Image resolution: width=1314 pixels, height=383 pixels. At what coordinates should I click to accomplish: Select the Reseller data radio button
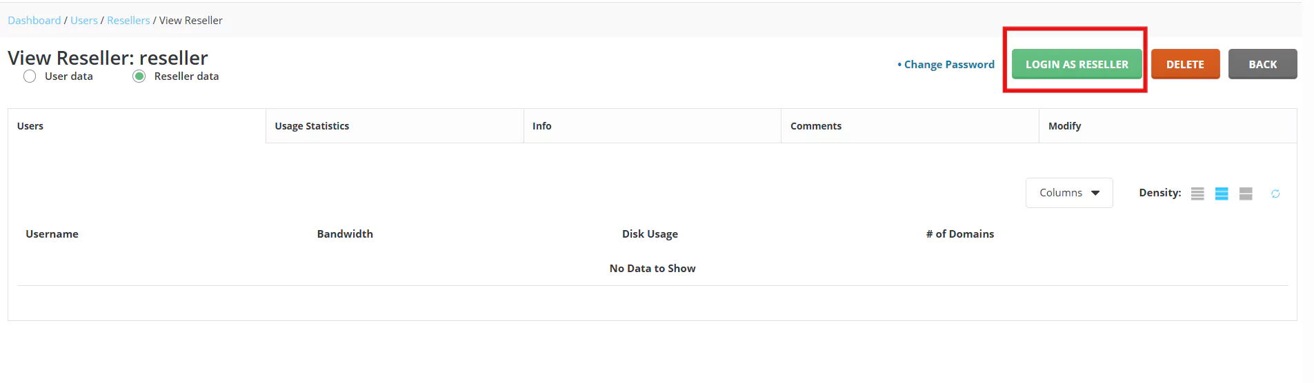[x=139, y=76]
